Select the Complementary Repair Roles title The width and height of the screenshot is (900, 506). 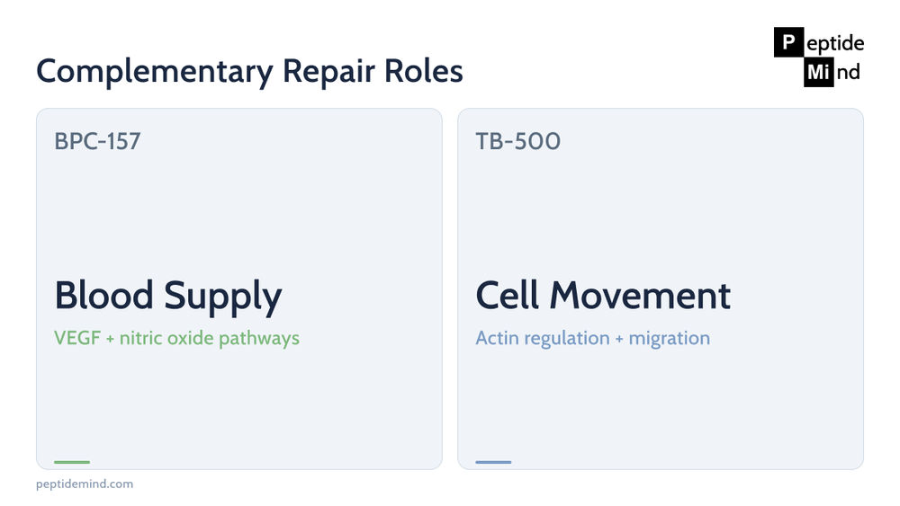click(249, 72)
